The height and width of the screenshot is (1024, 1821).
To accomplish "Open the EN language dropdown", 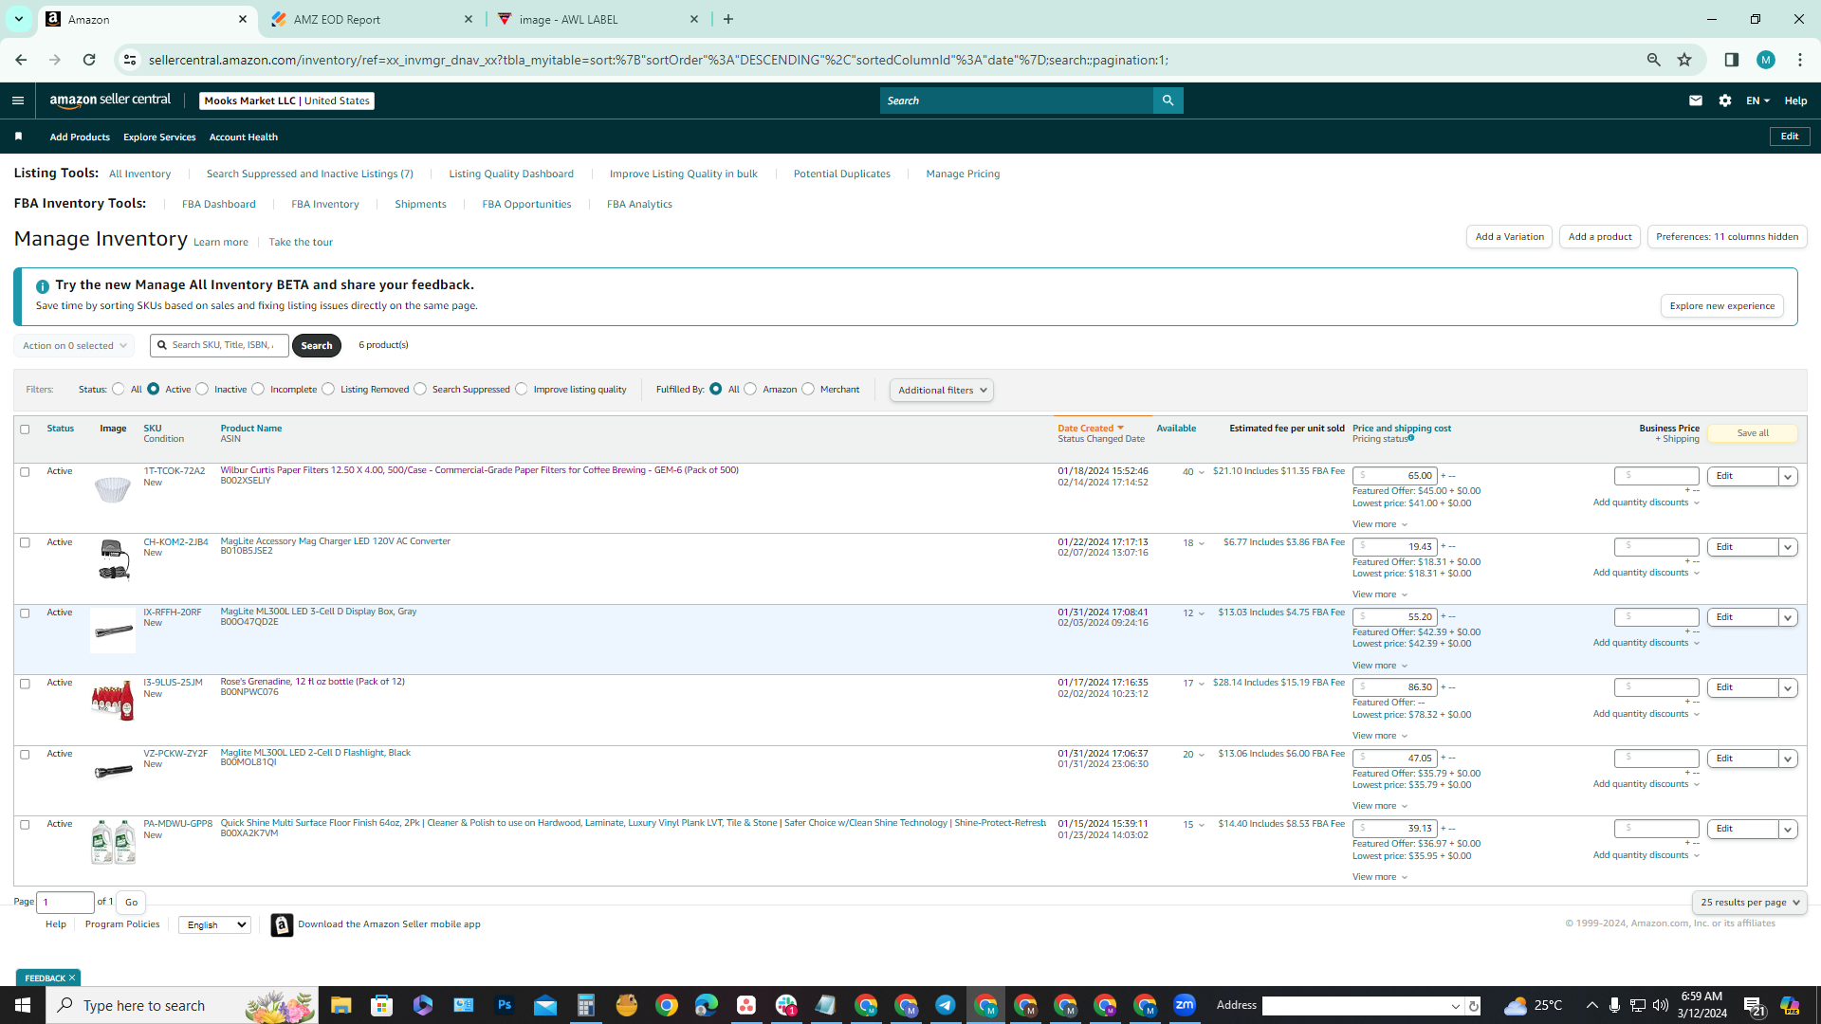I will pyautogui.click(x=1757, y=101).
